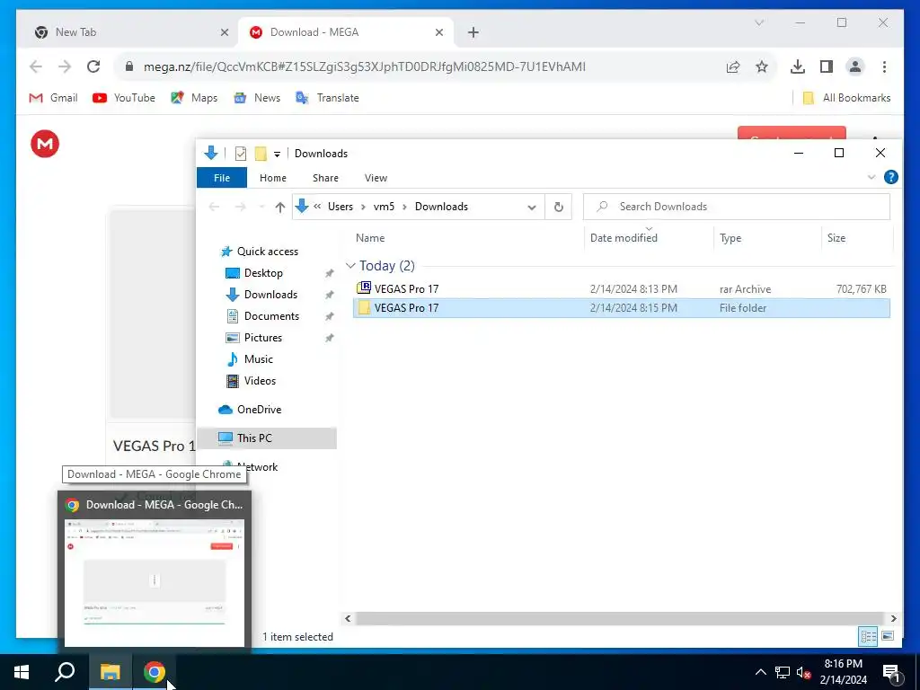920x690 pixels.
Task: Click the Search Downloads field
Action: tap(737, 207)
